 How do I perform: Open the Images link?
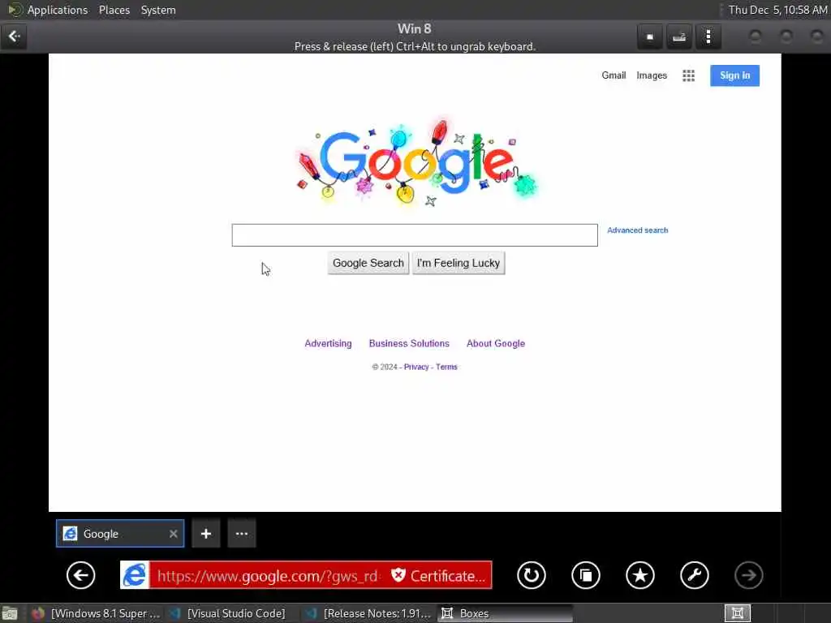click(652, 75)
